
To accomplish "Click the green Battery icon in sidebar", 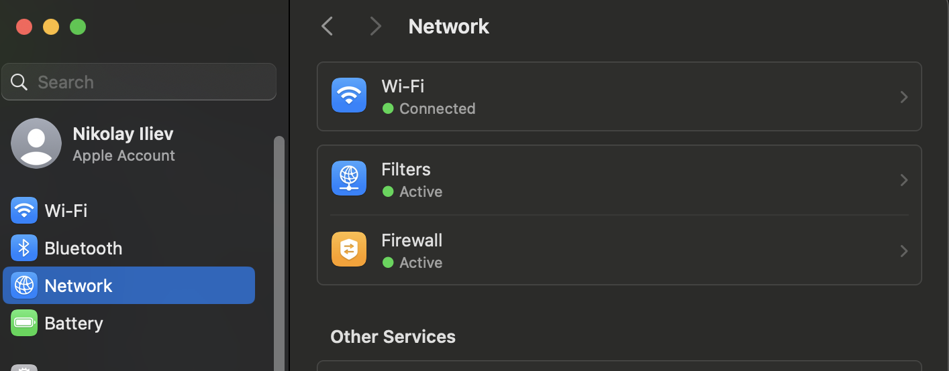I will [24, 323].
